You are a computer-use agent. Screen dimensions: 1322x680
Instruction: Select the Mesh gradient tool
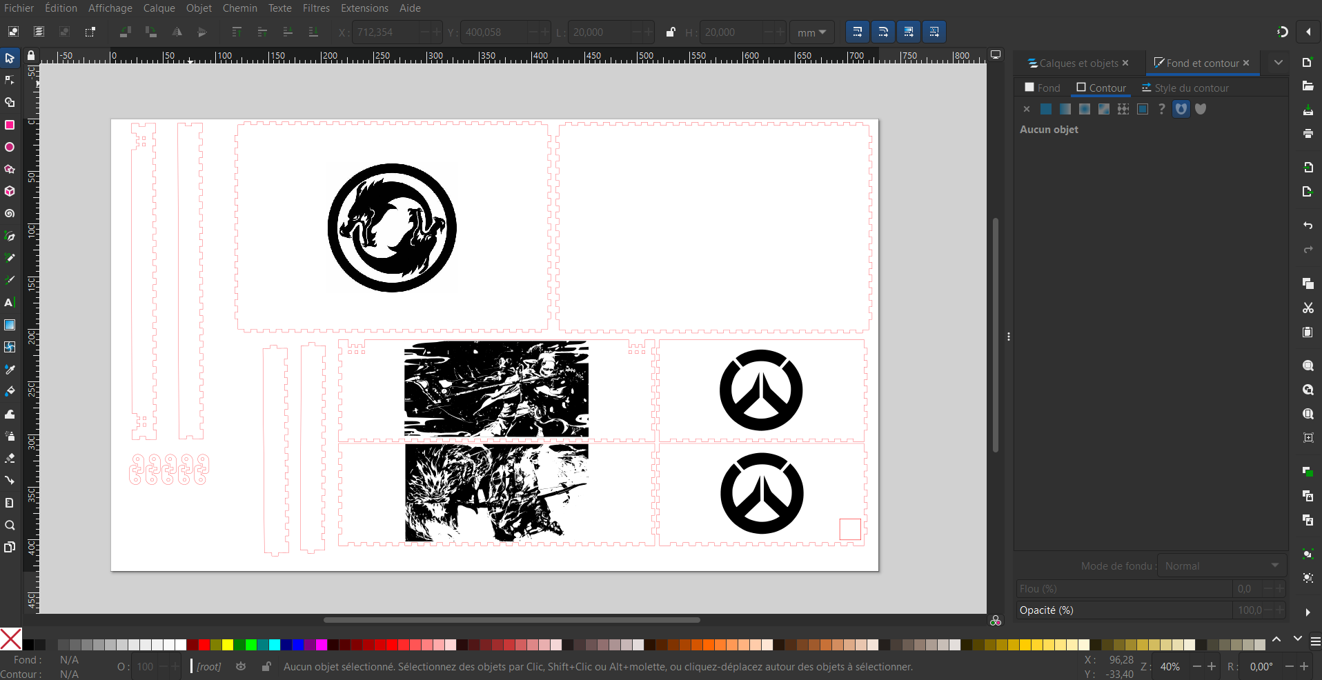(10, 347)
